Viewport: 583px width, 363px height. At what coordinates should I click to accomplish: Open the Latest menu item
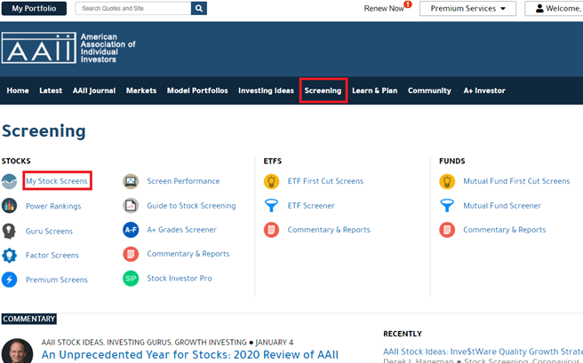tap(51, 91)
